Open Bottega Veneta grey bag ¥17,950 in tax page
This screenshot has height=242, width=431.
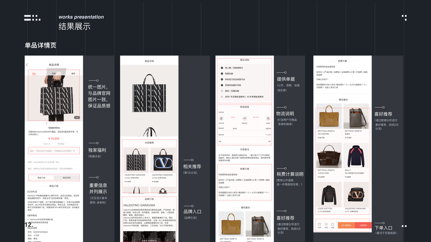pos(356,121)
